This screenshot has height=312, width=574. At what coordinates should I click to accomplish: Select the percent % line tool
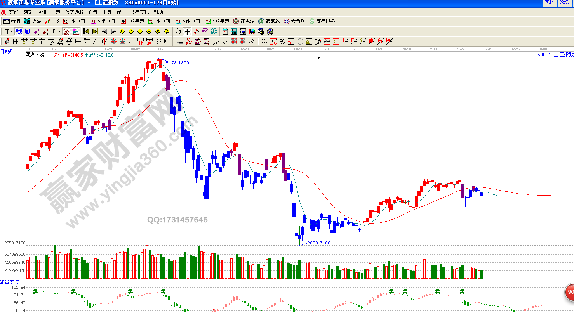[x=282, y=42]
